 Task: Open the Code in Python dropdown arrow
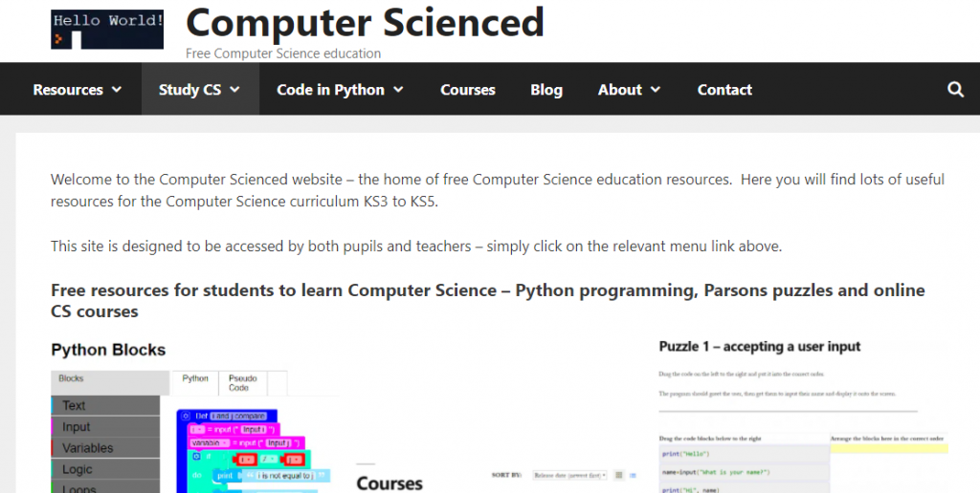click(398, 90)
